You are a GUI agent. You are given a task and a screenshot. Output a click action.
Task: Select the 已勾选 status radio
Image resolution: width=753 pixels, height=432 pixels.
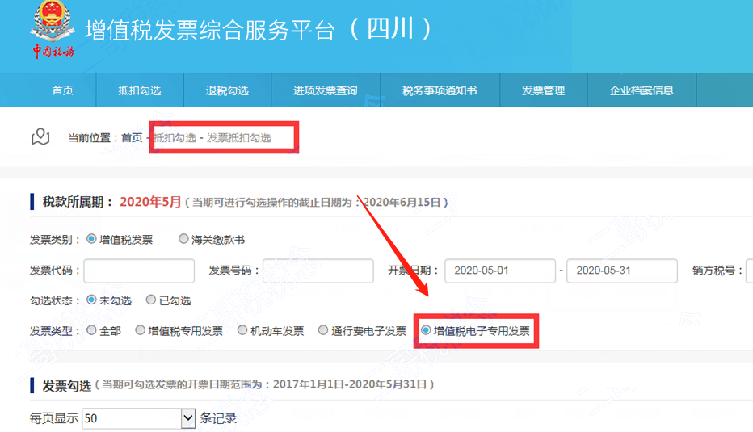[151, 300]
